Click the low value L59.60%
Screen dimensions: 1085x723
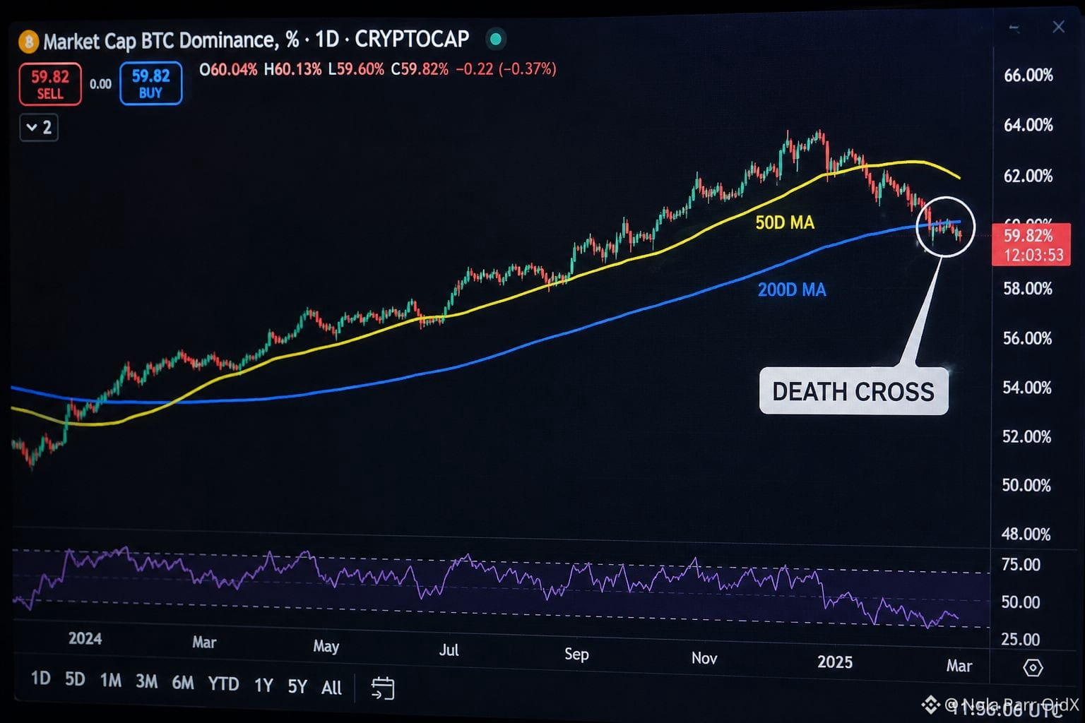(x=356, y=69)
